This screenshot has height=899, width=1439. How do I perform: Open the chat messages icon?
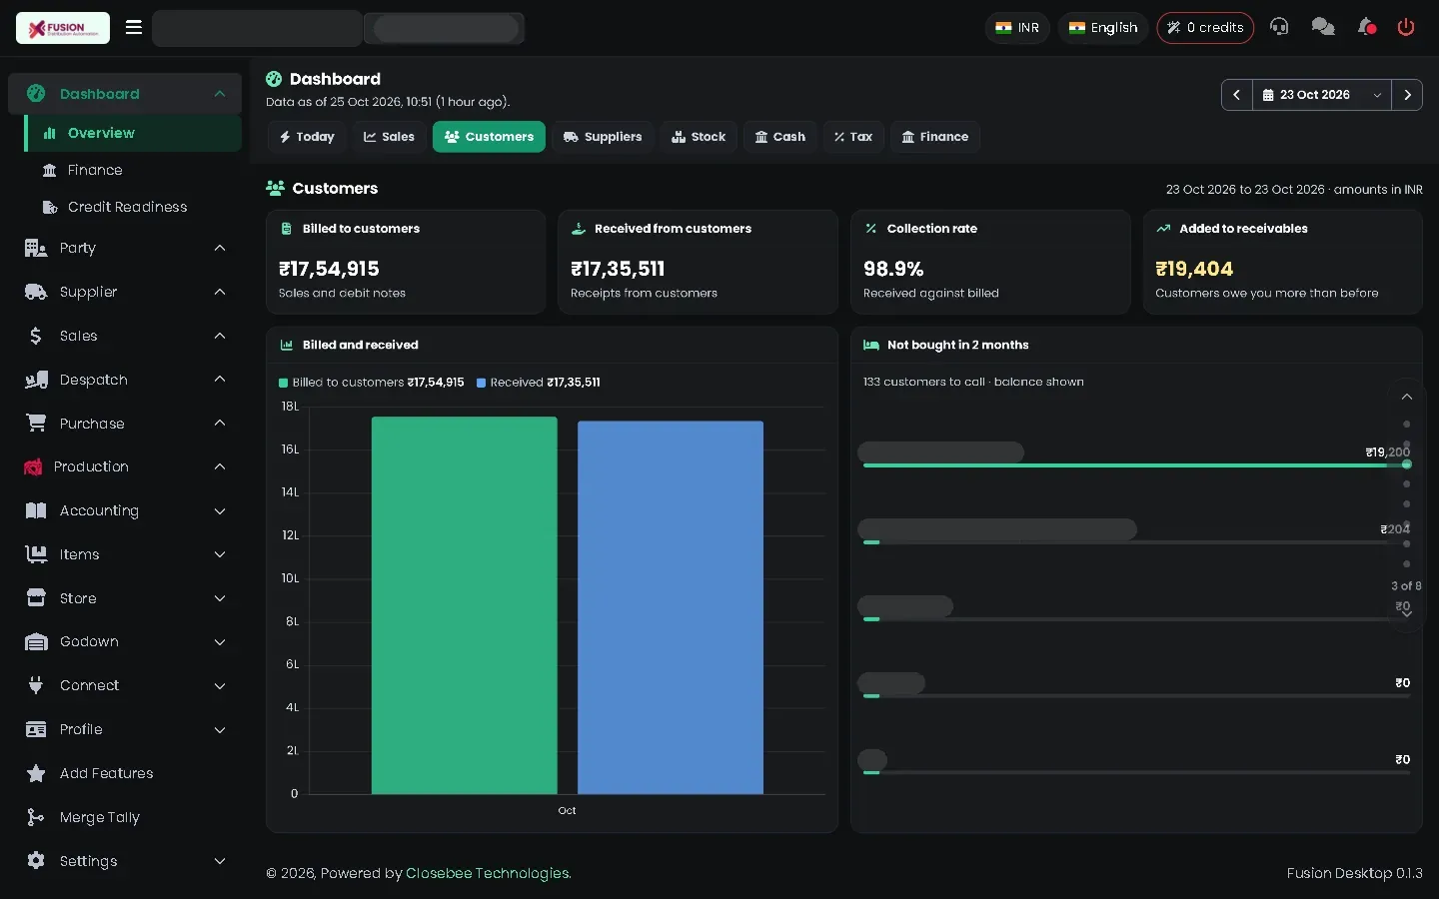(x=1323, y=27)
